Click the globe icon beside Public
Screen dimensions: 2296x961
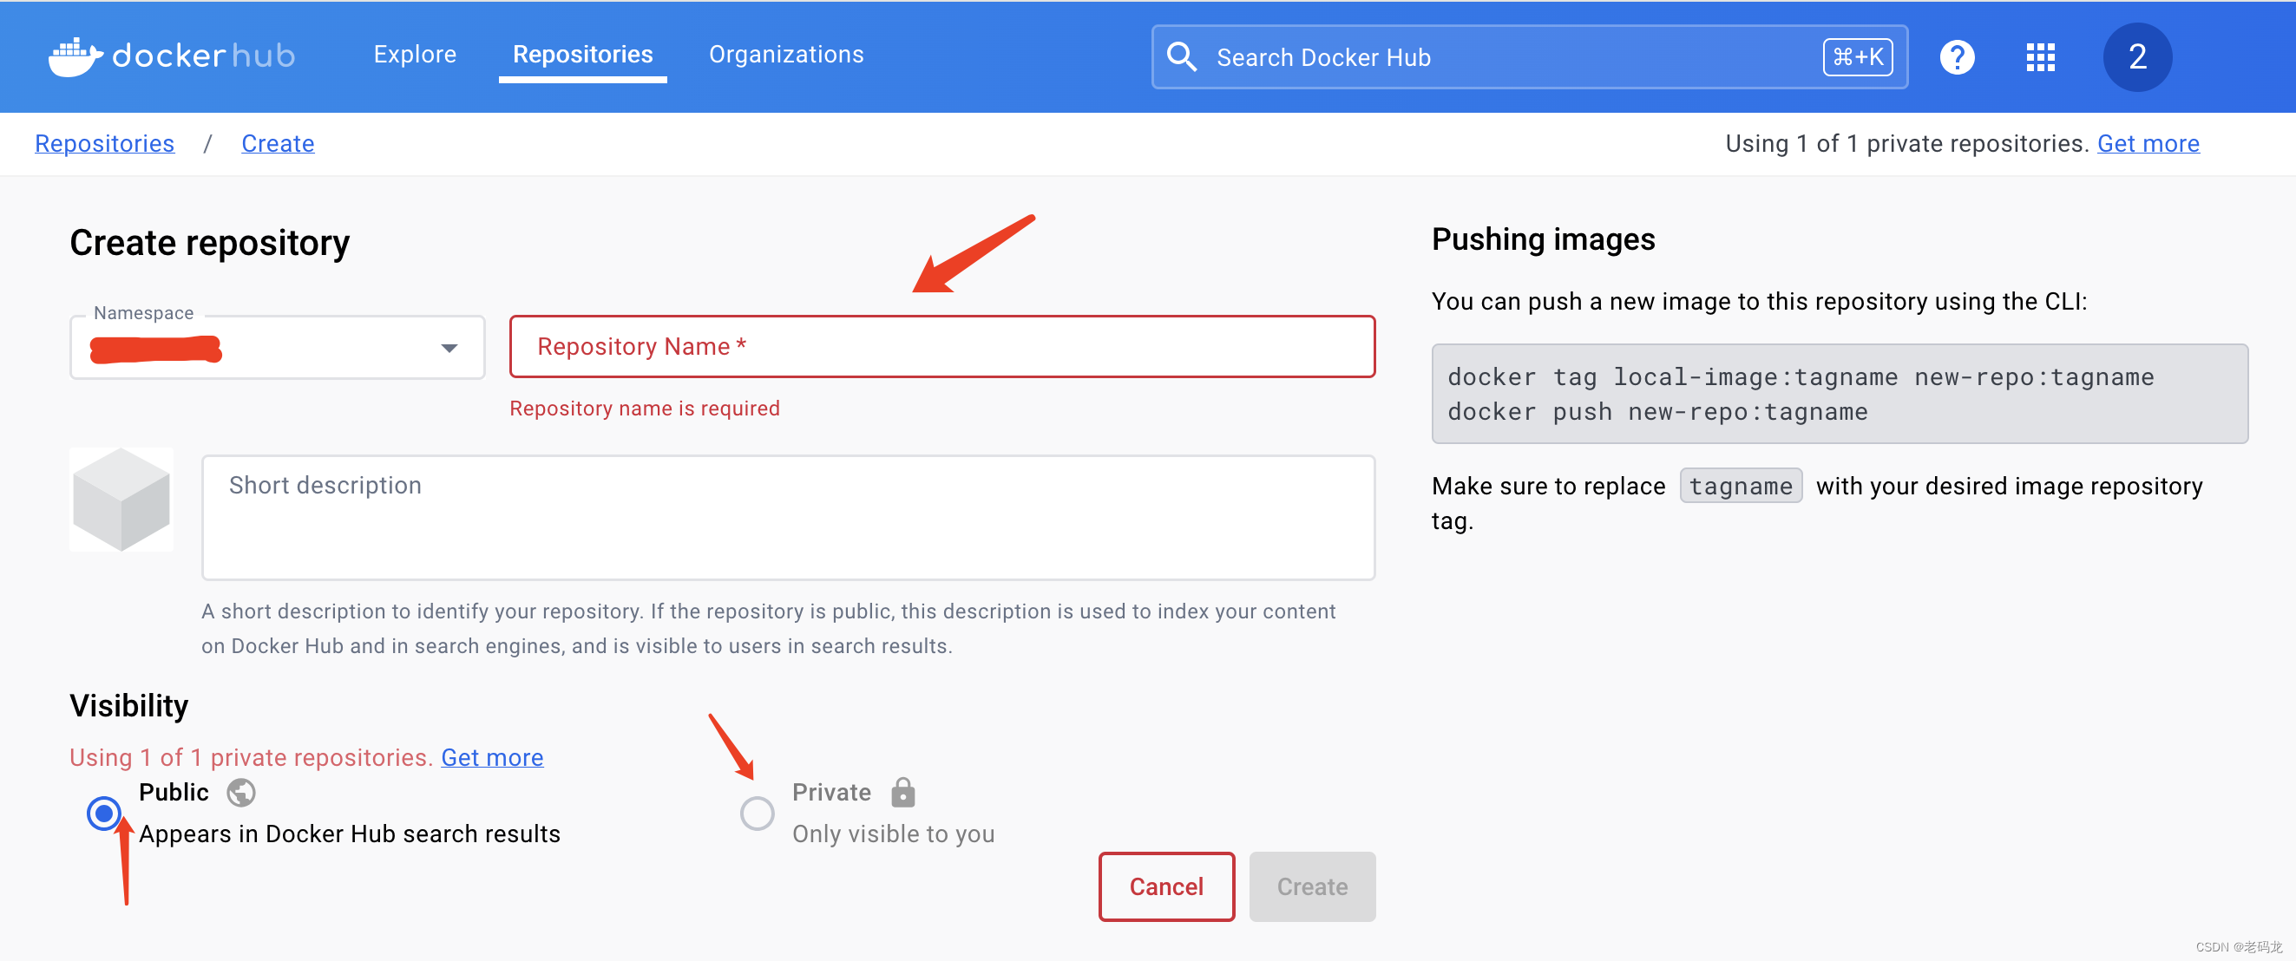tap(240, 792)
